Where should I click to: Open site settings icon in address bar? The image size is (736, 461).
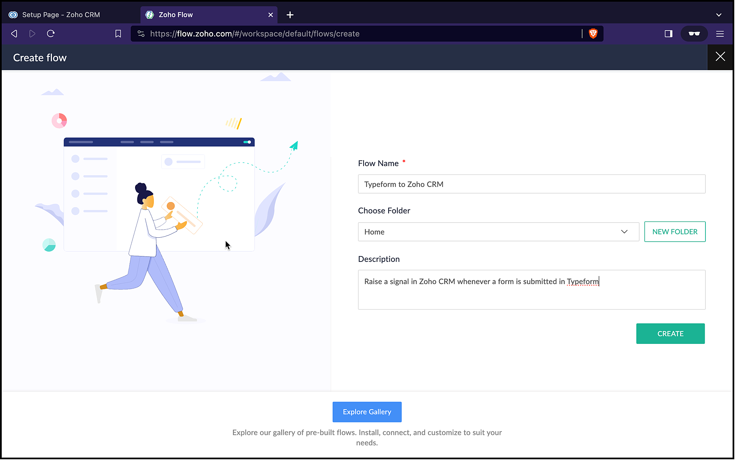pos(141,34)
